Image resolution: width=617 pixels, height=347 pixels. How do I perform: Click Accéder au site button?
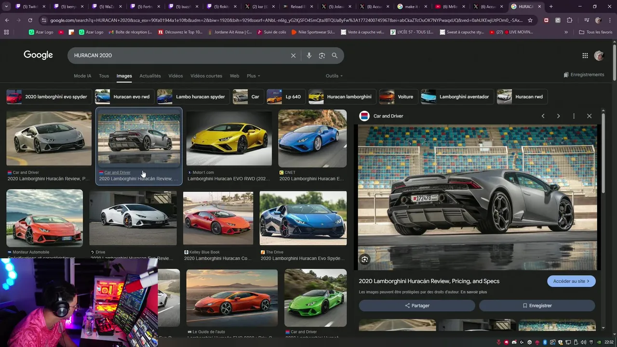click(x=571, y=281)
